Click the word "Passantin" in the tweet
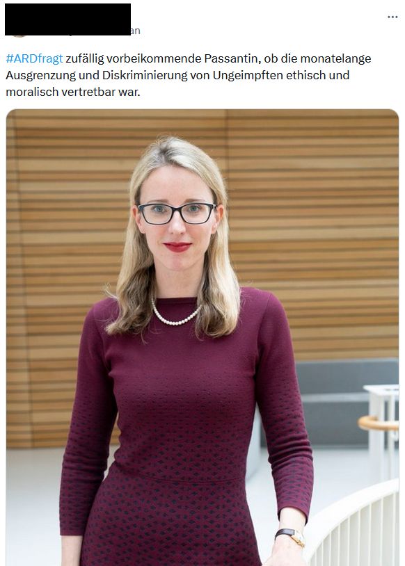Image resolution: width=405 pixels, height=566 pixels. pyautogui.click(x=232, y=58)
